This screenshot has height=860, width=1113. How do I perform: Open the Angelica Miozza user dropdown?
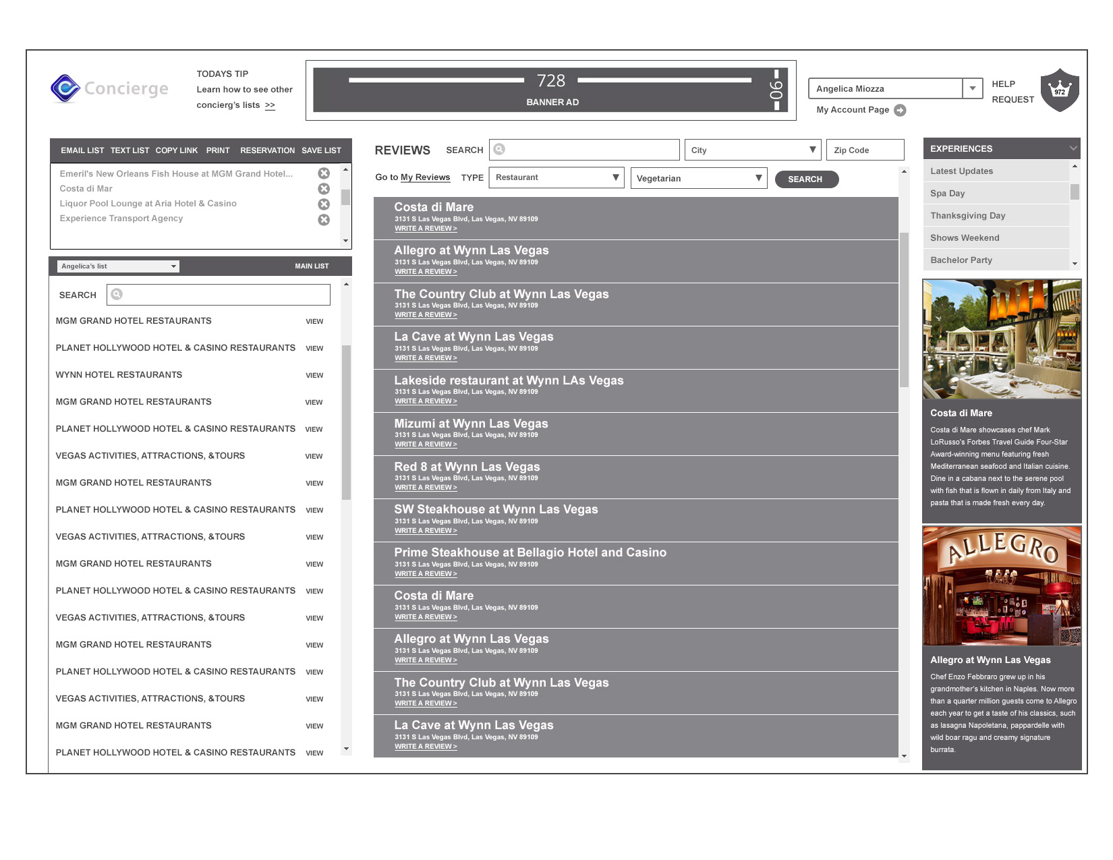[x=972, y=88]
